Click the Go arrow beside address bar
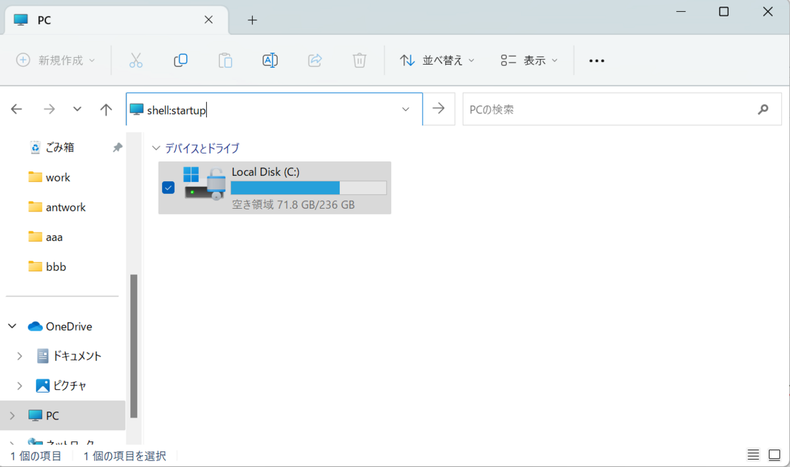 click(438, 109)
